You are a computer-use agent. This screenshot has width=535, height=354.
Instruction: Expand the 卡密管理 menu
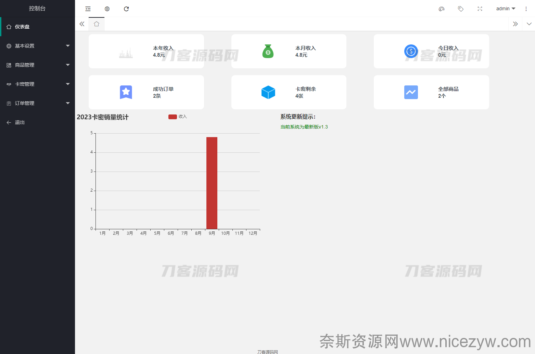click(37, 84)
